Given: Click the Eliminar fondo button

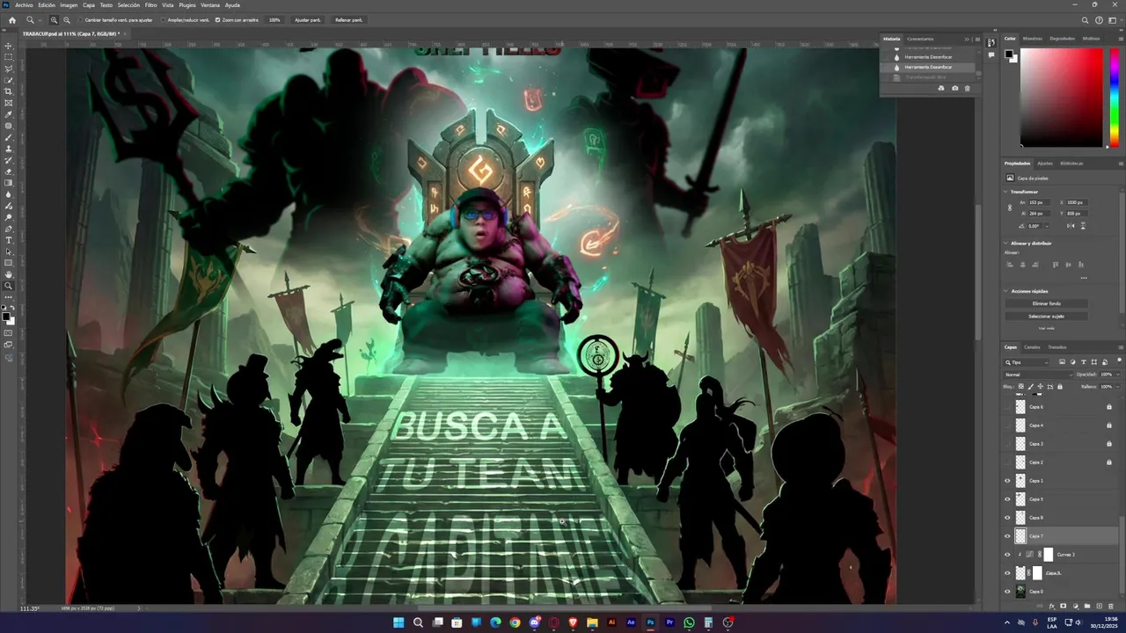Looking at the screenshot, I should (x=1047, y=303).
